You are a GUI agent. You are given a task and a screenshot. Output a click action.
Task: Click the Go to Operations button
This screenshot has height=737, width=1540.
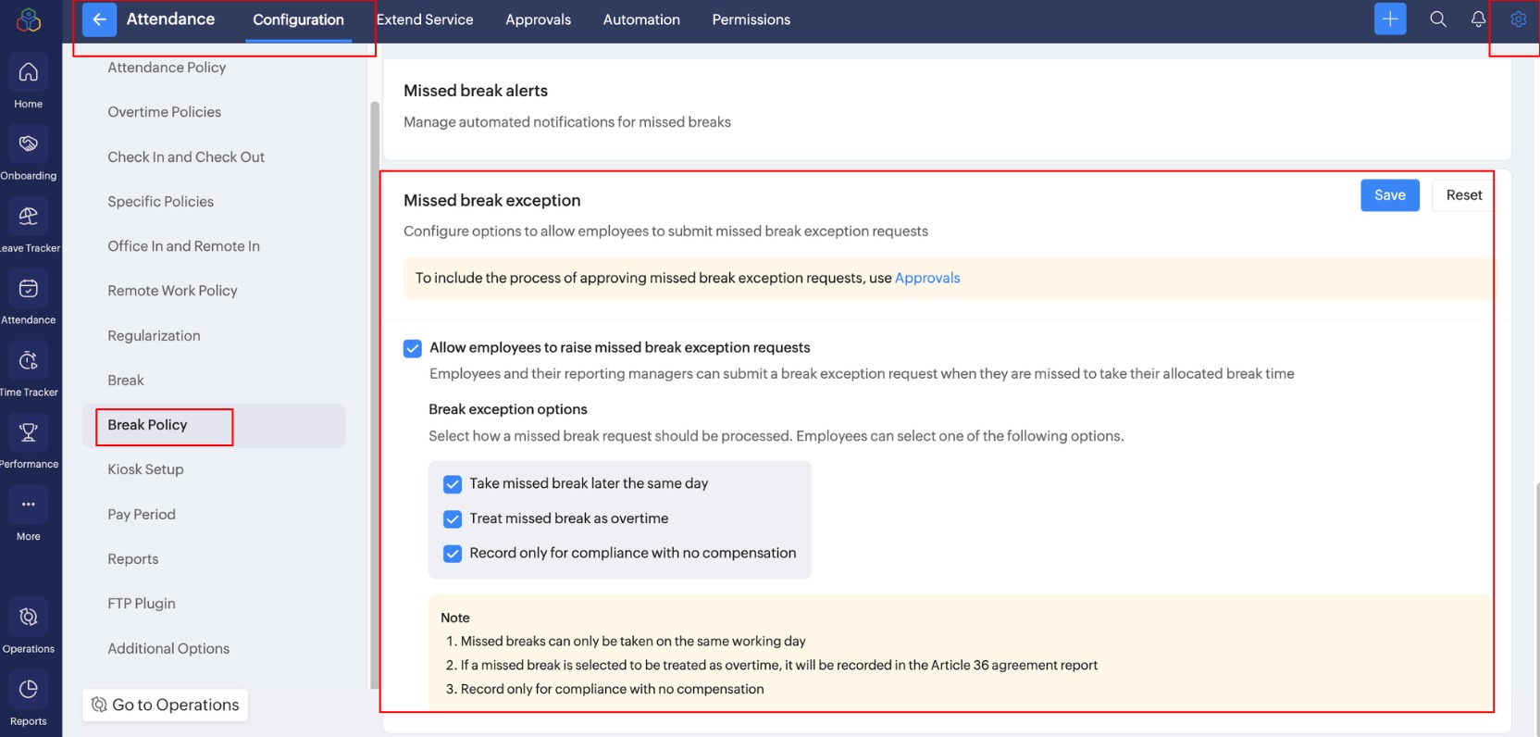pos(165,705)
